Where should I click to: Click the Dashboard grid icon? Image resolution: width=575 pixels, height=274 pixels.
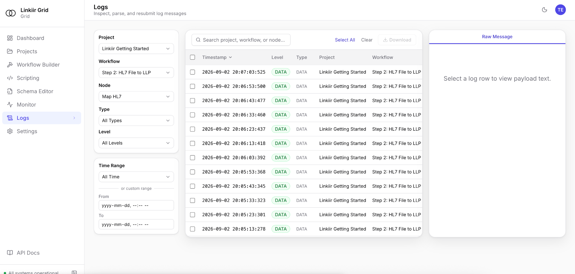pos(10,38)
